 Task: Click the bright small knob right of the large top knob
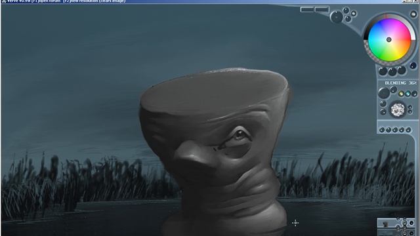tap(354, 13)
